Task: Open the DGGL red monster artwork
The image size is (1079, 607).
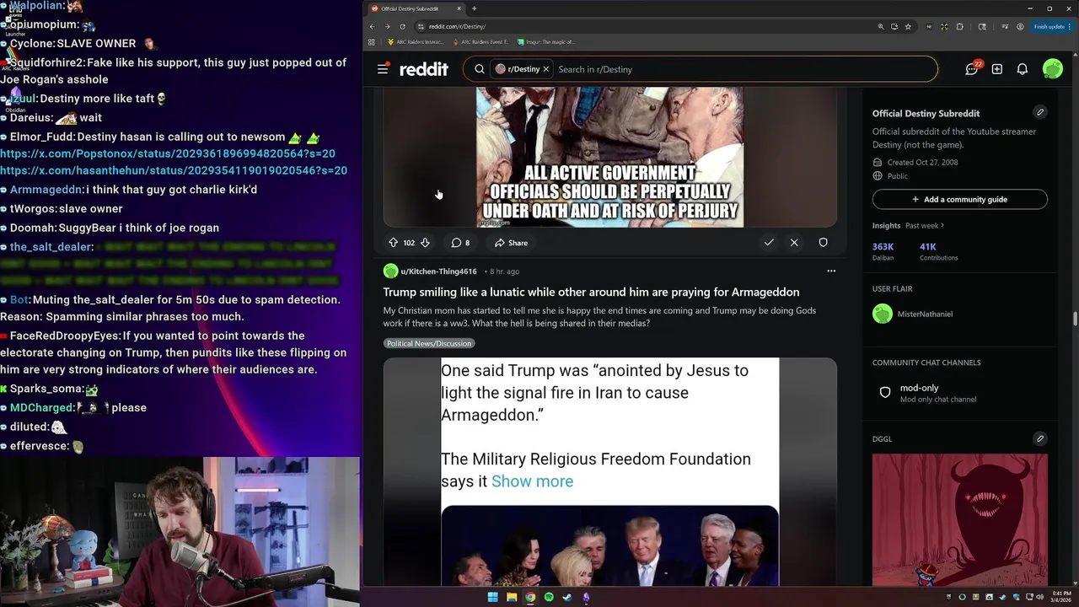Action: (x=960, y=520)
